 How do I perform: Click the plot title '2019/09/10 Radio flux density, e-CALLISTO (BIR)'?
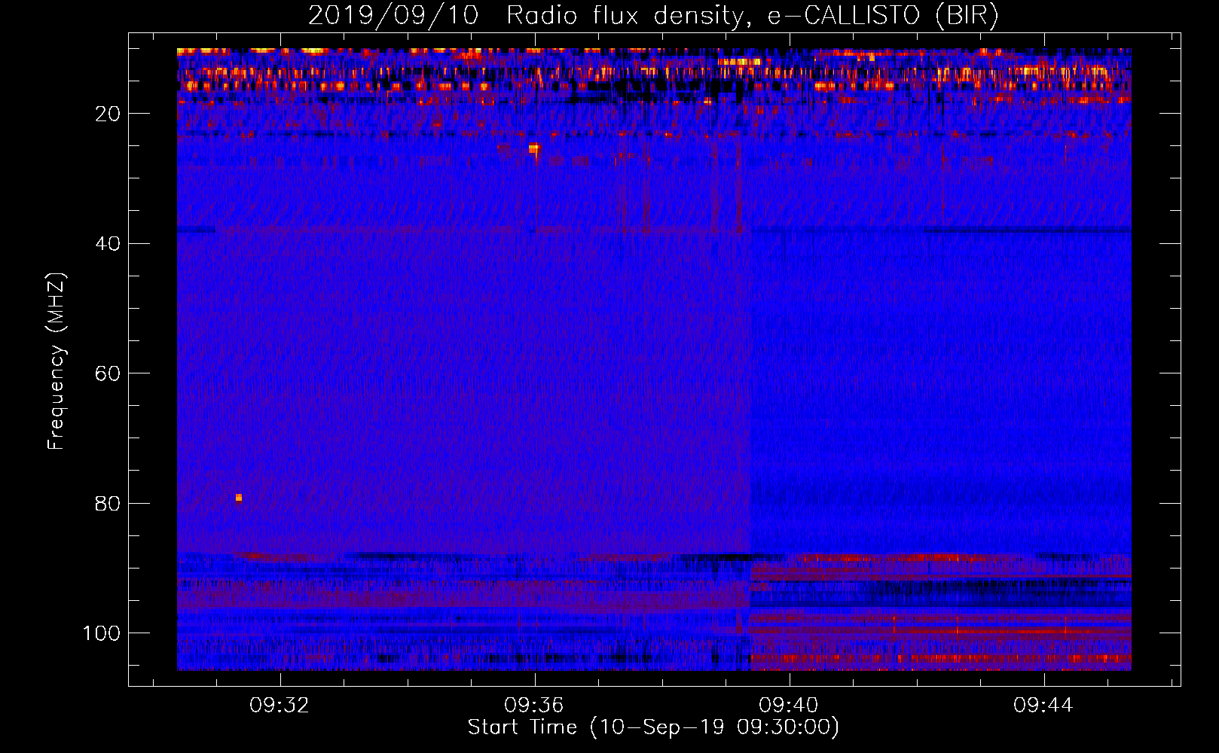coord(653,15)
